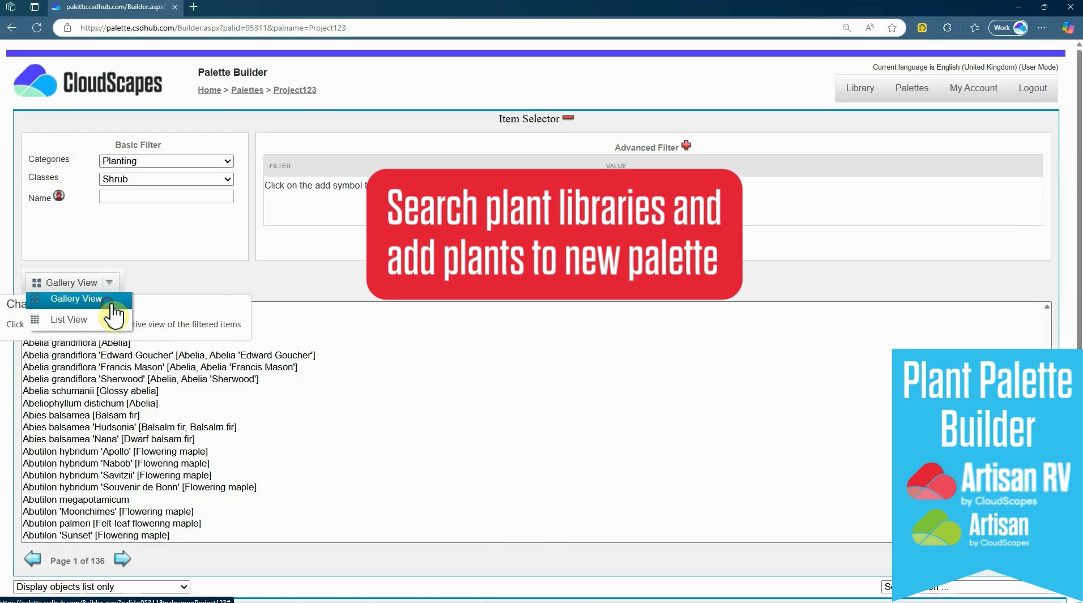
Task: Click the Palettes breadcrumb link
Action: coord(247,90)
